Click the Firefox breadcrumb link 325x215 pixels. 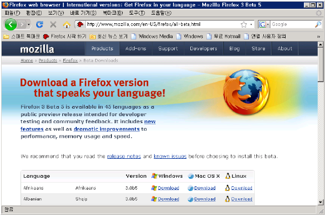(x=70, y=61)
